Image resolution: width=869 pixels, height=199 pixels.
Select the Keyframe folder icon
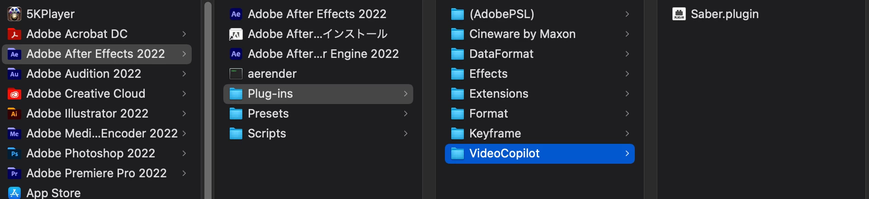pos(458,133)
